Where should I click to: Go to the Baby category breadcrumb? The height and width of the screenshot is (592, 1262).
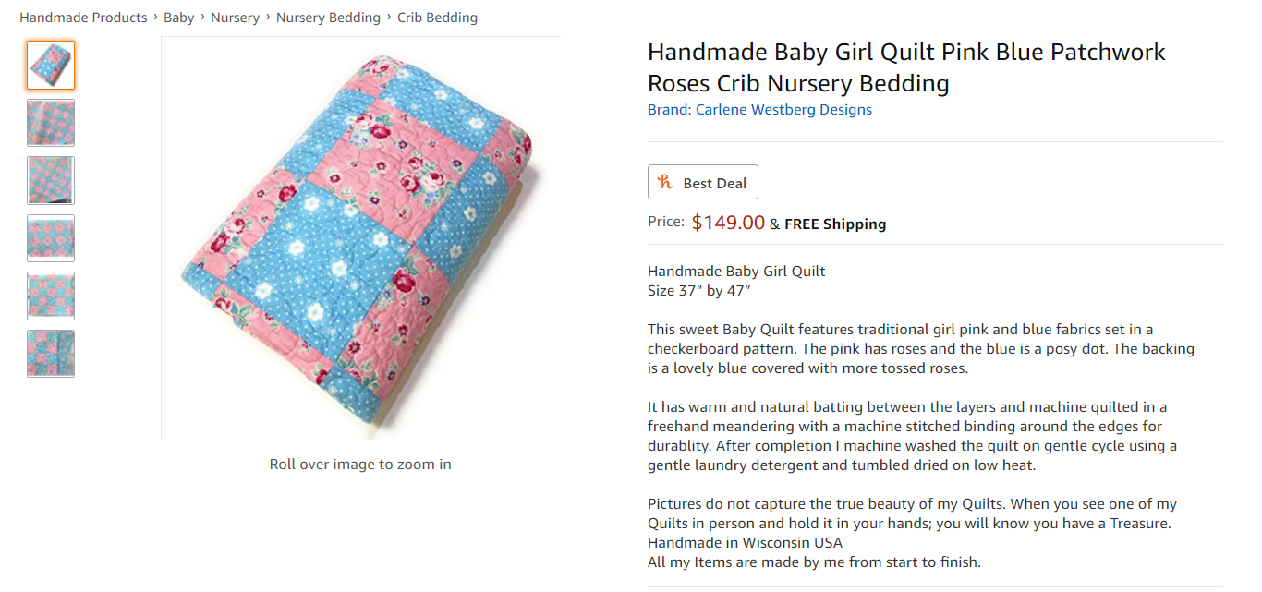point(179,18)
